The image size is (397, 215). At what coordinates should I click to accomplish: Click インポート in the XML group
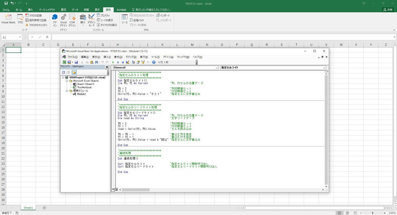(x=163, y=15)
